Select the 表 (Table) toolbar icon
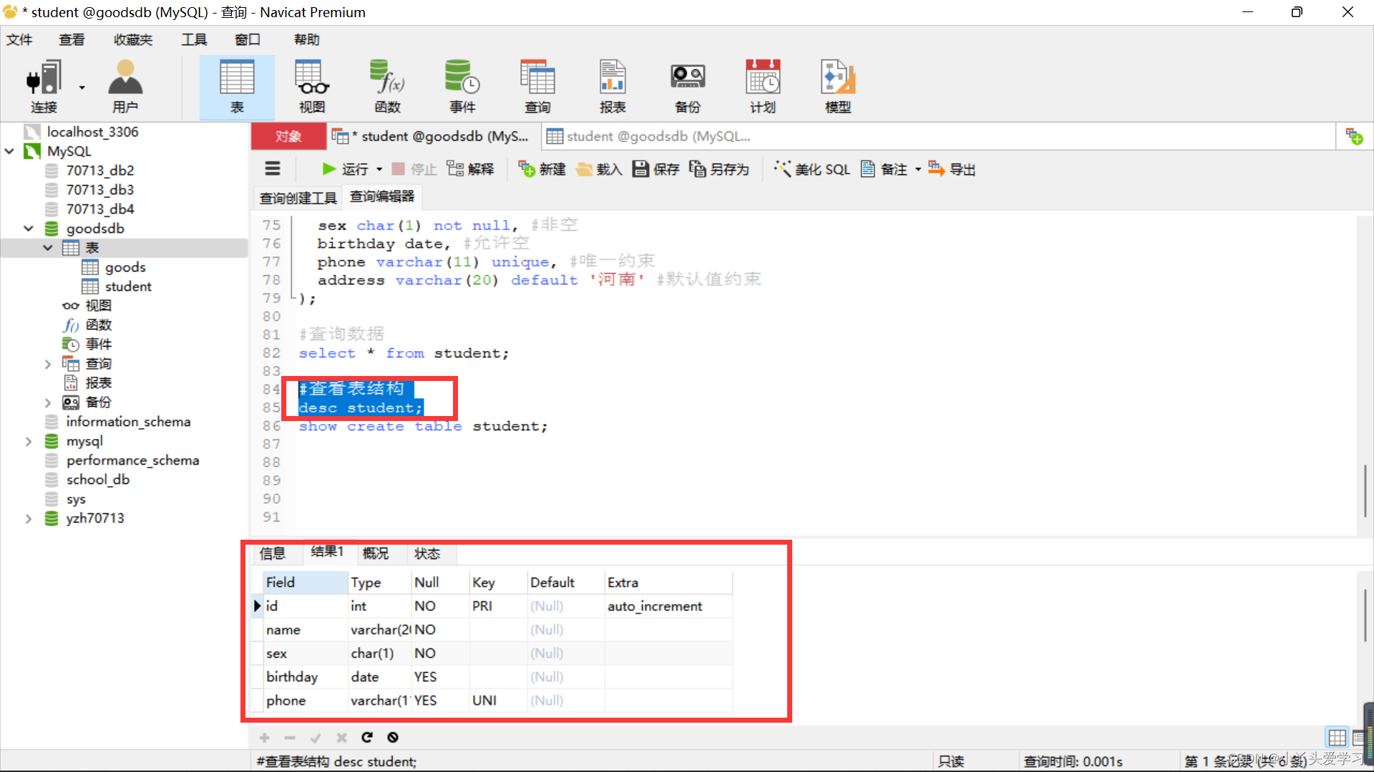Screen dimensions: 1374x772 click(237, 86)
